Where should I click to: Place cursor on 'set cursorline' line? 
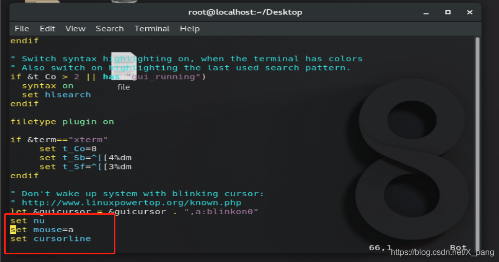50,238
